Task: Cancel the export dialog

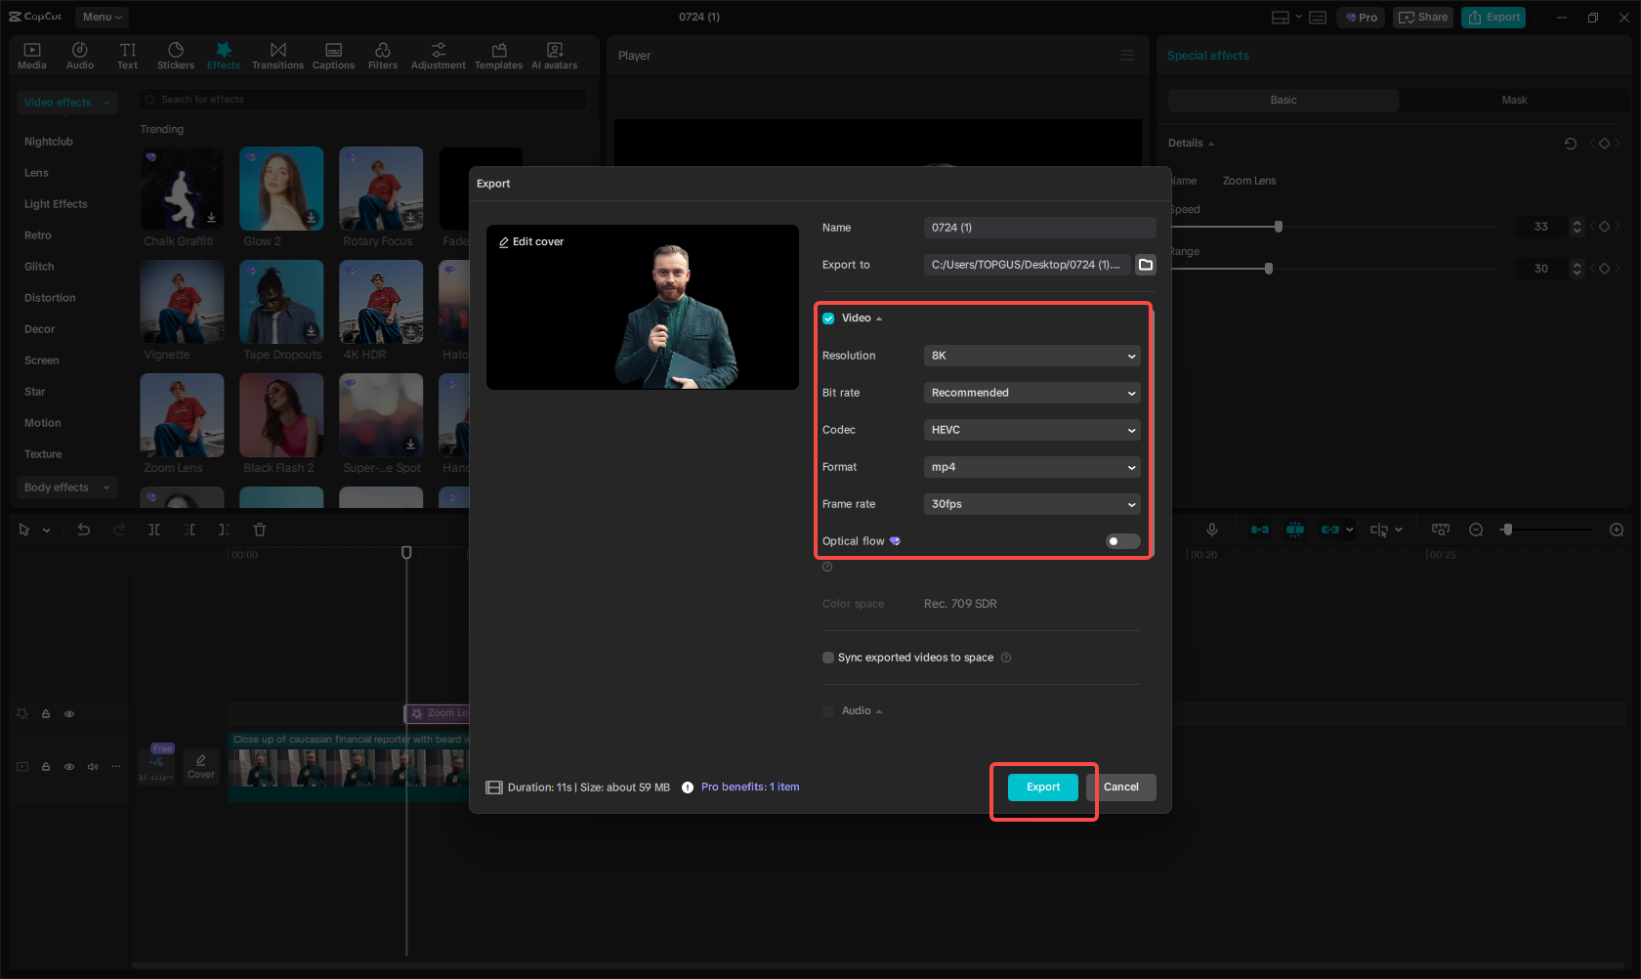Action: pyautogui.click(x=1120, y=787)
